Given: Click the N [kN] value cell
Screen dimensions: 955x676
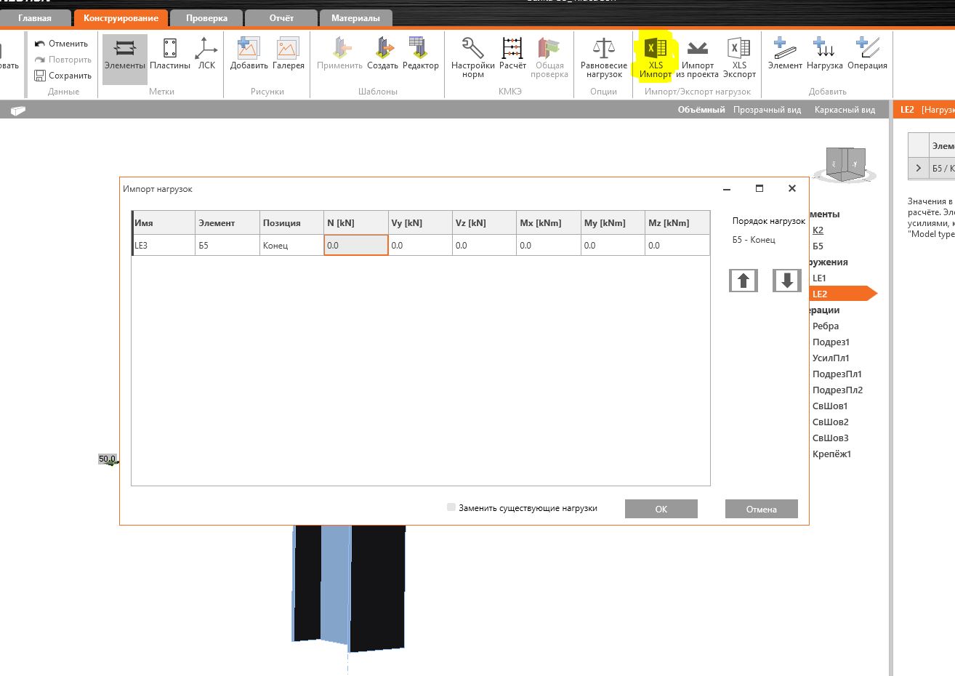Looking at the screenshot, I should point(356,245).
